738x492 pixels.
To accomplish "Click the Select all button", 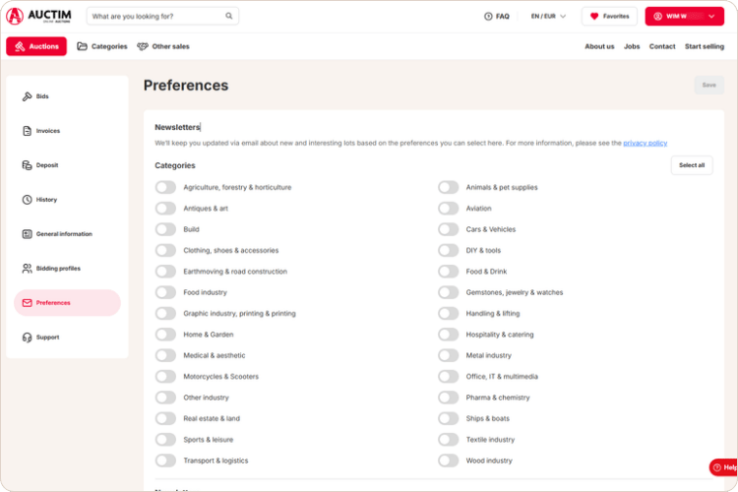I will coord(692,165).
